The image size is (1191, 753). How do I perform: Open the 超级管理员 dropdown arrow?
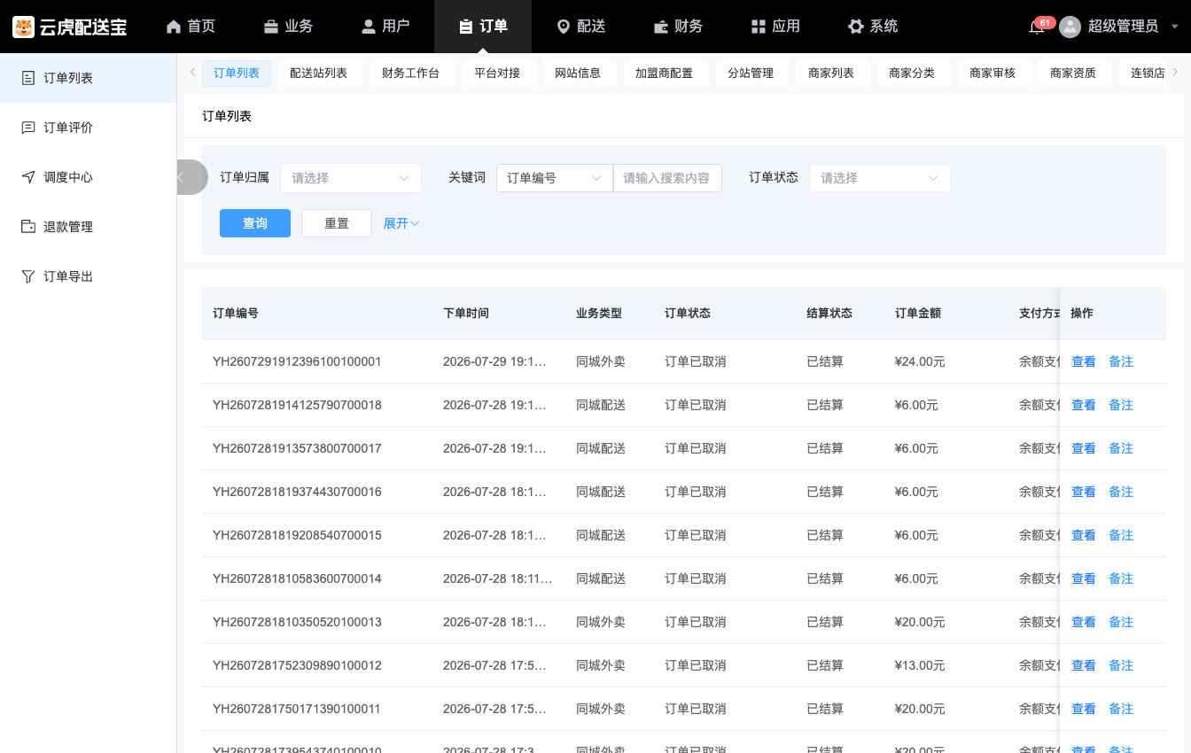[x=1174, y=27]
